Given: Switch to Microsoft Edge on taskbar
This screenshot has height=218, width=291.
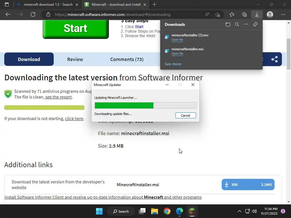Looking at the screenshot, I should tap(180, 211).
